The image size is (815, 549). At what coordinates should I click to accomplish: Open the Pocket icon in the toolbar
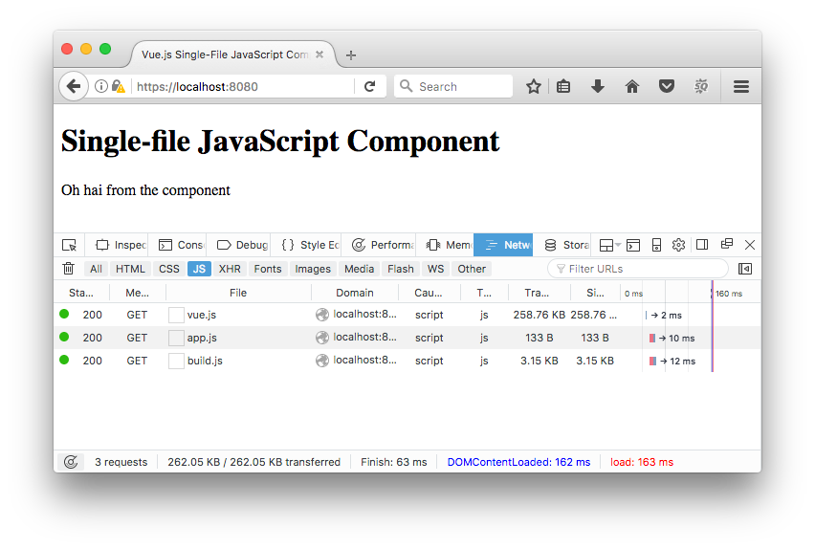[x=667, y=86]
